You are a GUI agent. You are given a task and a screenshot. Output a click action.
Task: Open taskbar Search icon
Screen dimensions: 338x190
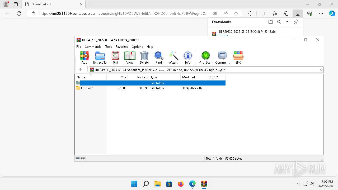[146, 184]
